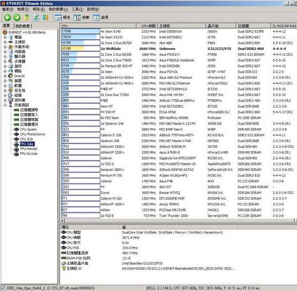Expand the 作業系統 tree node

pos(5,47)
